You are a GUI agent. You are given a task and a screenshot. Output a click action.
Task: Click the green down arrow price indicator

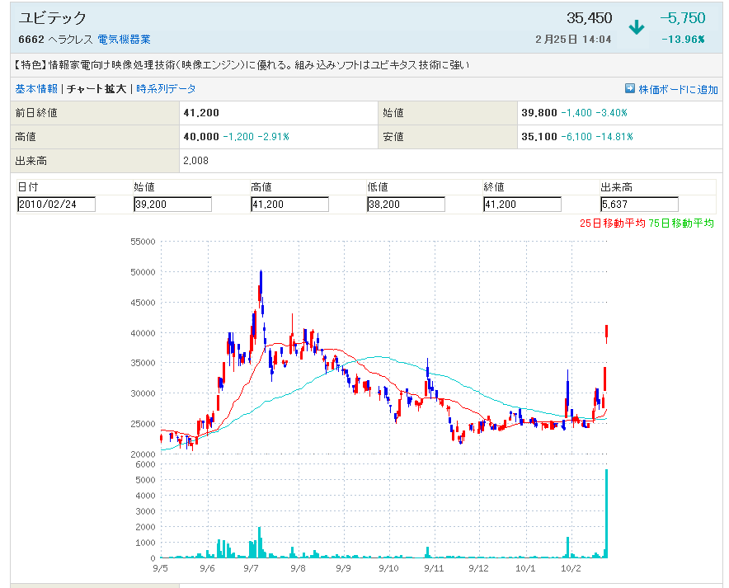[636, 27]
